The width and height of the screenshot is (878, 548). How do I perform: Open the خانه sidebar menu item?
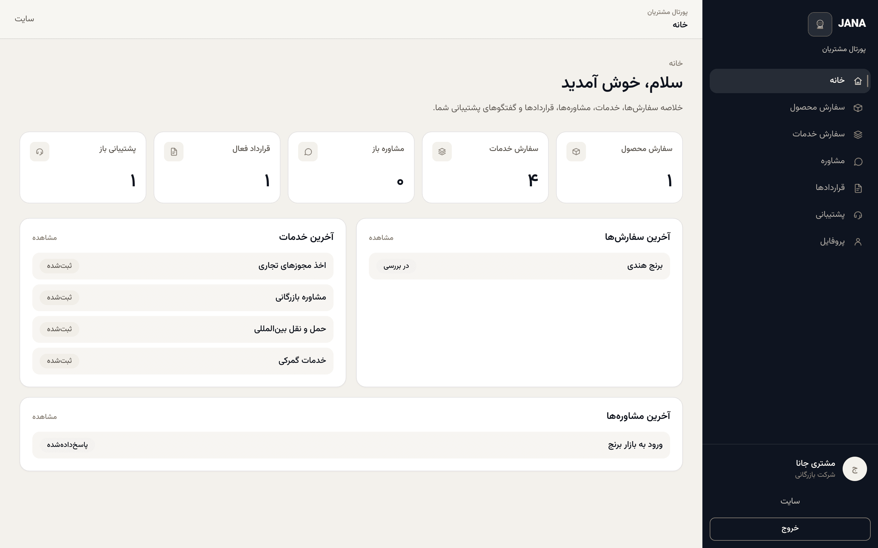click(790, 81)
